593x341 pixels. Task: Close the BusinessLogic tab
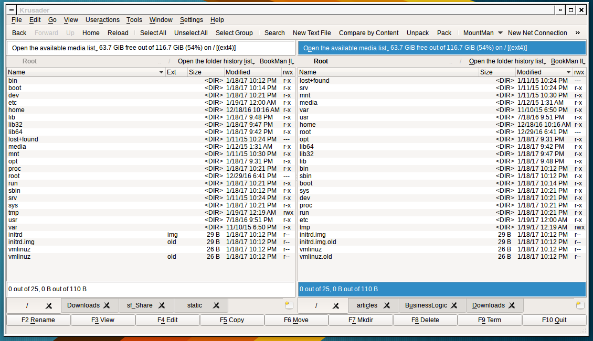point(454,305)
